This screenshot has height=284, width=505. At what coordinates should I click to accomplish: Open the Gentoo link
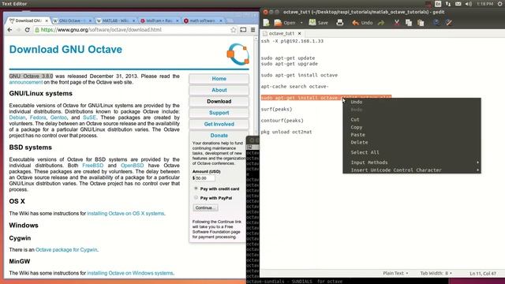pyautogui.click(x=58, y=118)
